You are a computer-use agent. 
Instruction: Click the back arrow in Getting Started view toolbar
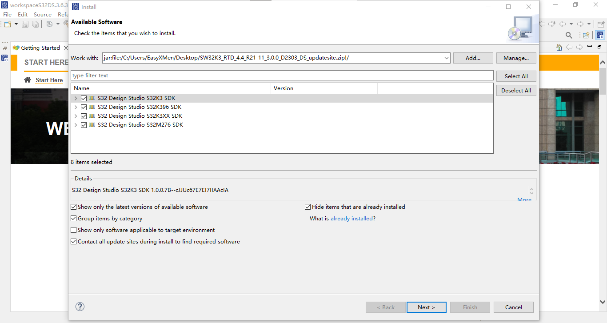[569, 47]
